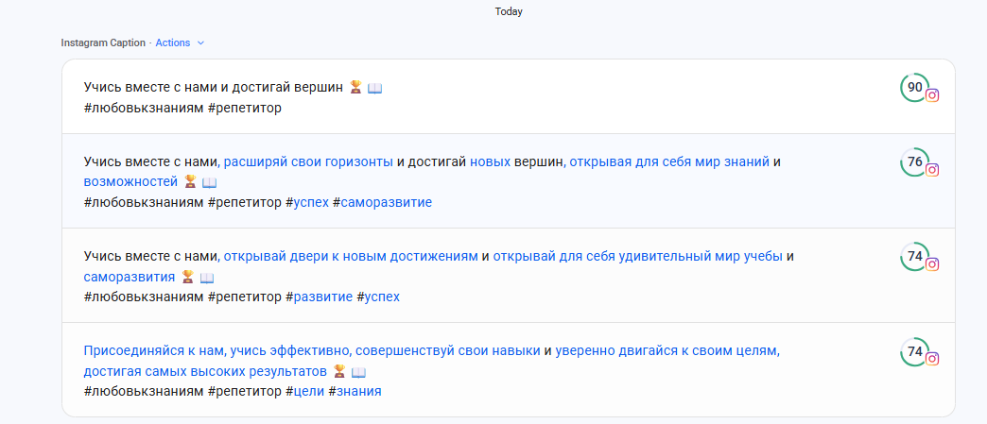Click the score 90 progress ring
Viewport: 987px width, 424px height.
click(914, 88)
